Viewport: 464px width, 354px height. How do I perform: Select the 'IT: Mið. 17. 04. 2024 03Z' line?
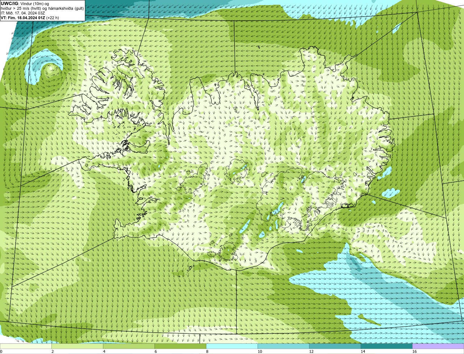23,13
